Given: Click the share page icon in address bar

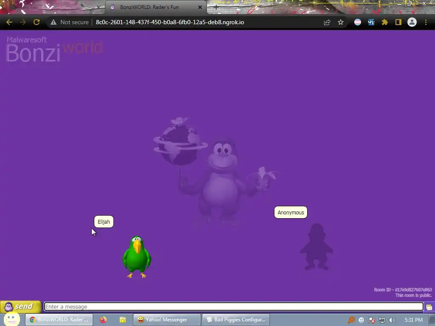Looking at the screenshot, I should coord(327,22).
